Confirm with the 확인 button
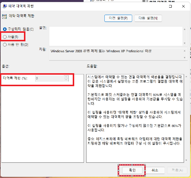The height and width of the screenshot is (178, 191). point(132,170)
